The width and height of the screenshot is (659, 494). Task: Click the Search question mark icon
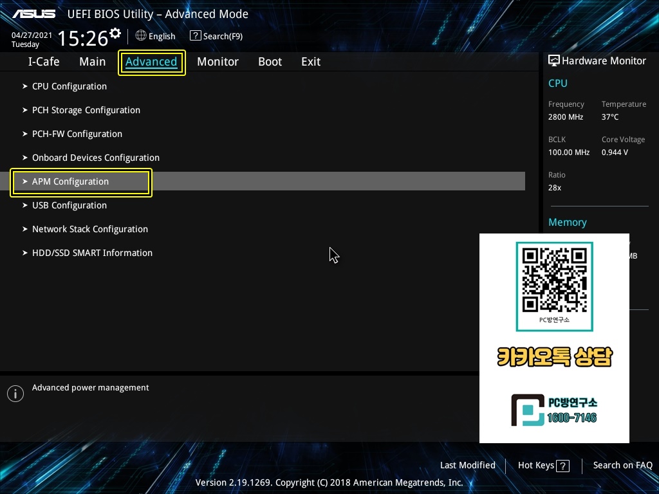[196, 36]
